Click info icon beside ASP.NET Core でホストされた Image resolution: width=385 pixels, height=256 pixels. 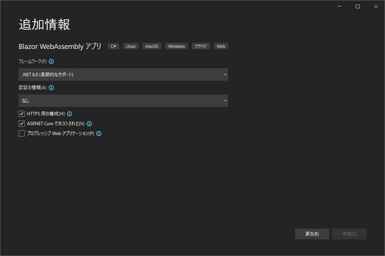[x=89, y=124]
